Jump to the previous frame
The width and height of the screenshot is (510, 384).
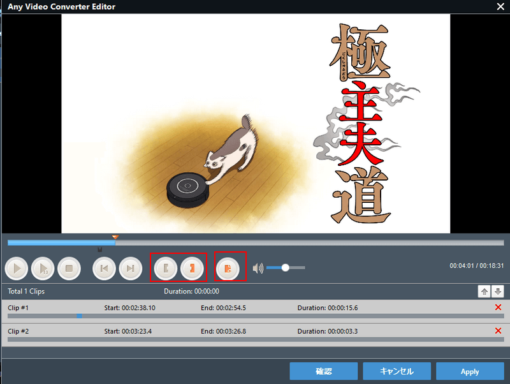(104, 269)
